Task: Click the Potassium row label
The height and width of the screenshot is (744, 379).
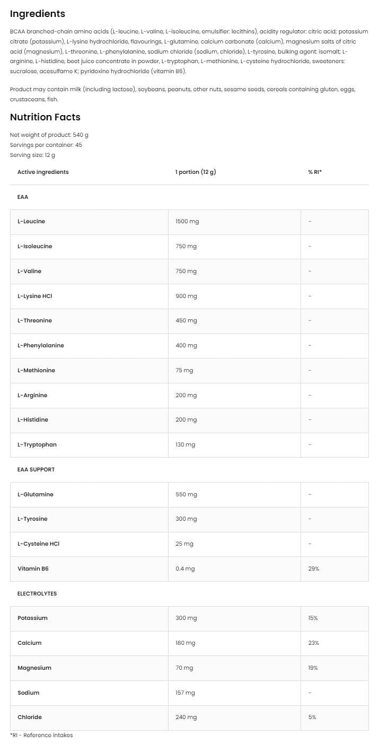Action: 32,618
